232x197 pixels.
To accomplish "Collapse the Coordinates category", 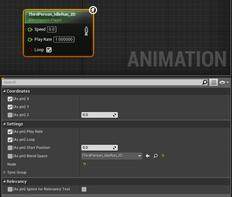I will click(x=4, y=91).
